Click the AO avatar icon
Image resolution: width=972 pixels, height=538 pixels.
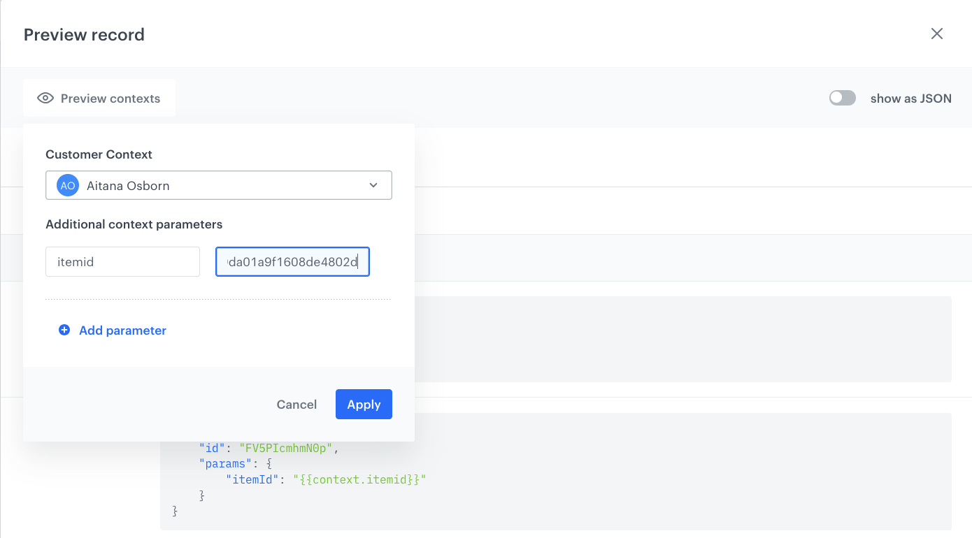click(67, 186)
